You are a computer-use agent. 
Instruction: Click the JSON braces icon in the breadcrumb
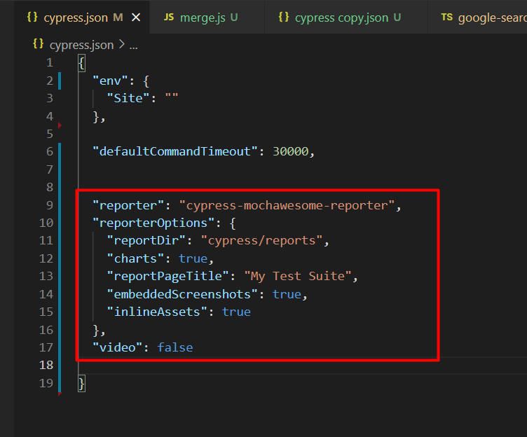pos(39,43)
